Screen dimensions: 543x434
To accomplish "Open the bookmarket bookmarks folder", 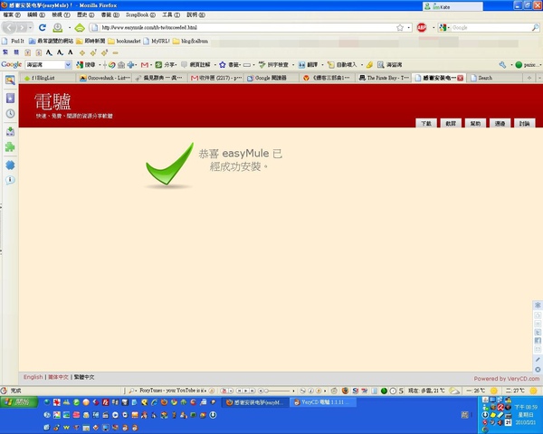I will (x=124, y=41).
